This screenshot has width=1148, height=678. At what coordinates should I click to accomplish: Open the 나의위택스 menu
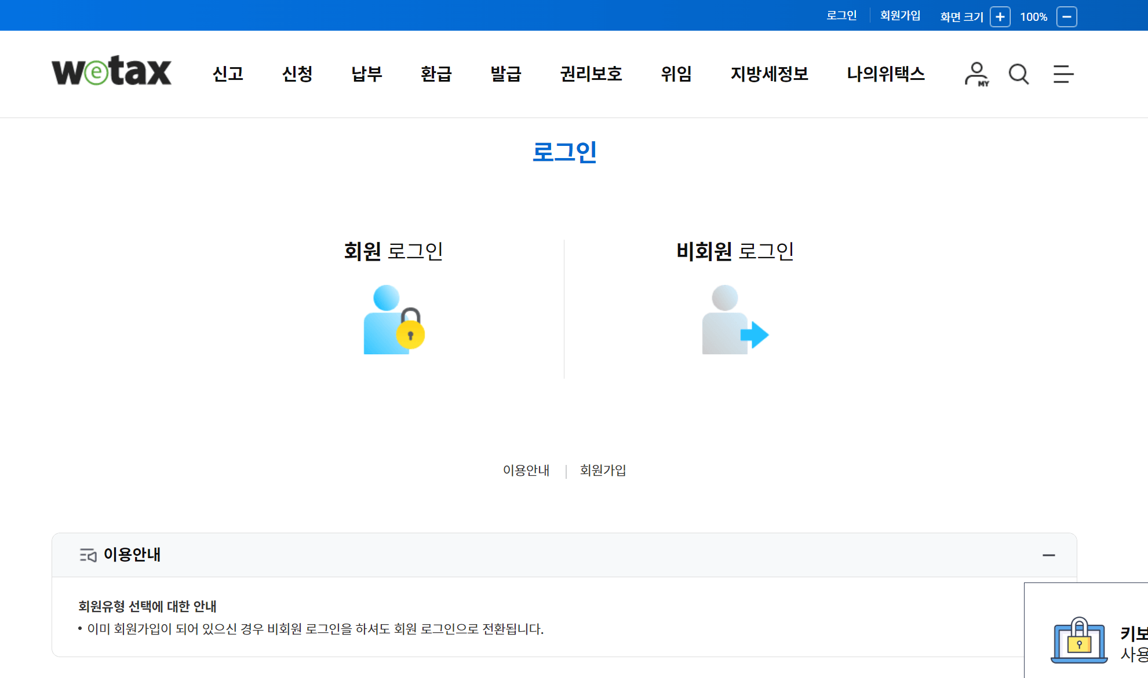(x=885, y=74)
